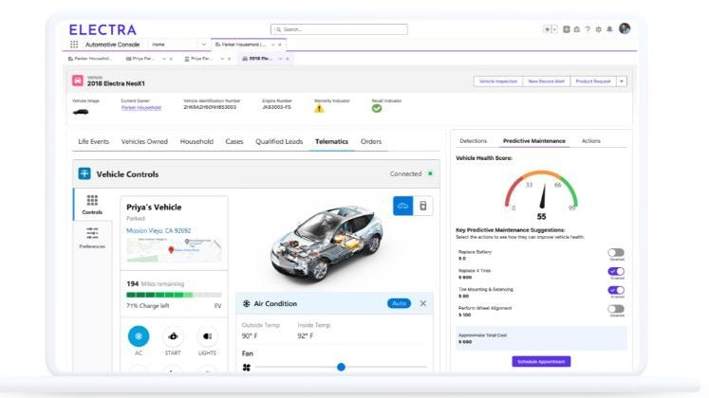Toggle the AC control button
This screenshot has height=398, width=709.
click(139, 336)
